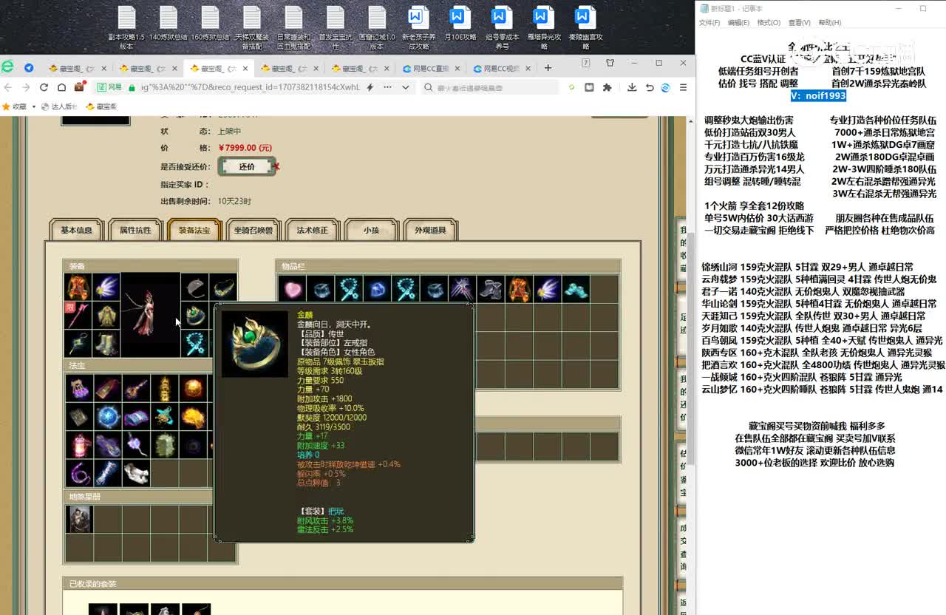Screen dimensions: 946x615
Task: Switch to the 坐骑召唤兽 tab
Action: point(253,230)
